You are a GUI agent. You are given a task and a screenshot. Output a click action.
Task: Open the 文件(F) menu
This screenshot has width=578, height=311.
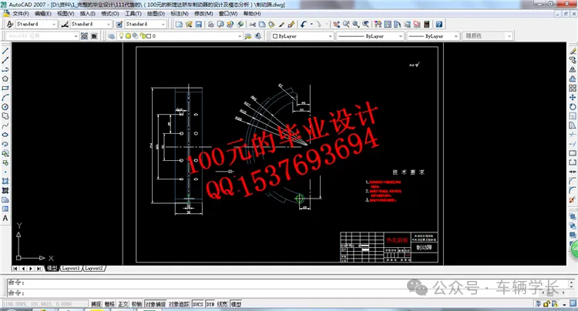tap(21, 14)
